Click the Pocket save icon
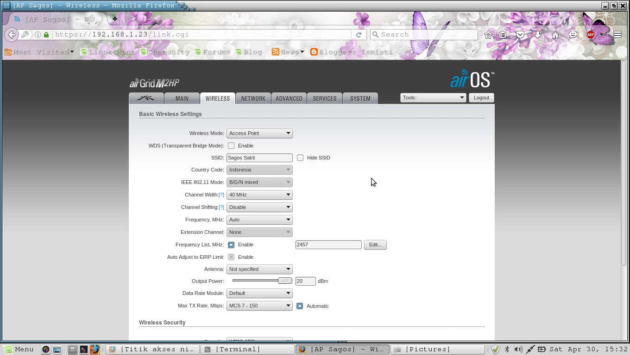630x355 pixels. click(x=520, y=34)
